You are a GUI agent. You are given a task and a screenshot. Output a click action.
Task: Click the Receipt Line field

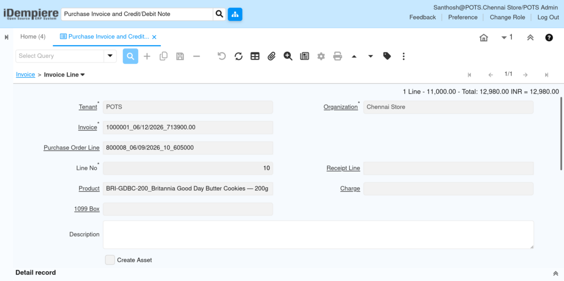[448, 168]
